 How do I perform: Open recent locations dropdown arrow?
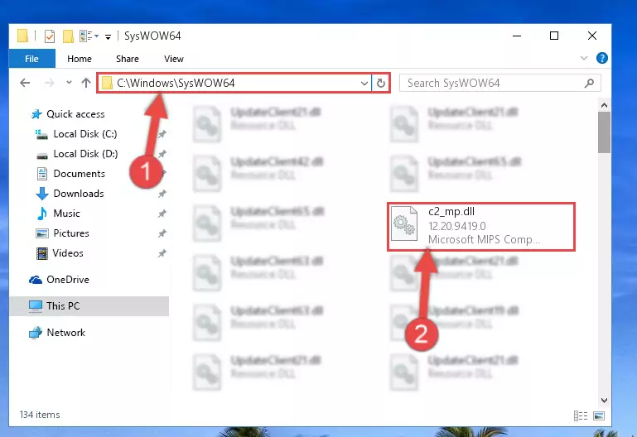[x=69, y=83]
